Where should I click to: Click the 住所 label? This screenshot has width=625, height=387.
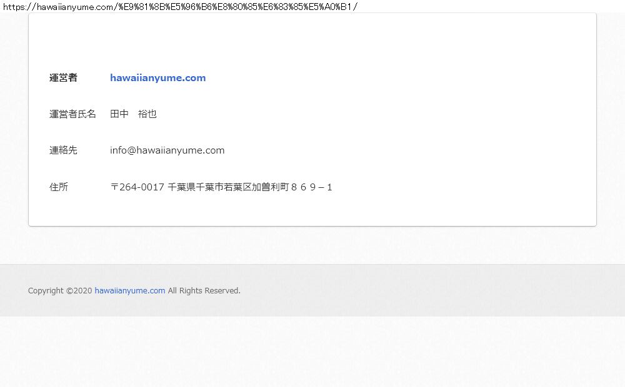(x=59, y=187)
